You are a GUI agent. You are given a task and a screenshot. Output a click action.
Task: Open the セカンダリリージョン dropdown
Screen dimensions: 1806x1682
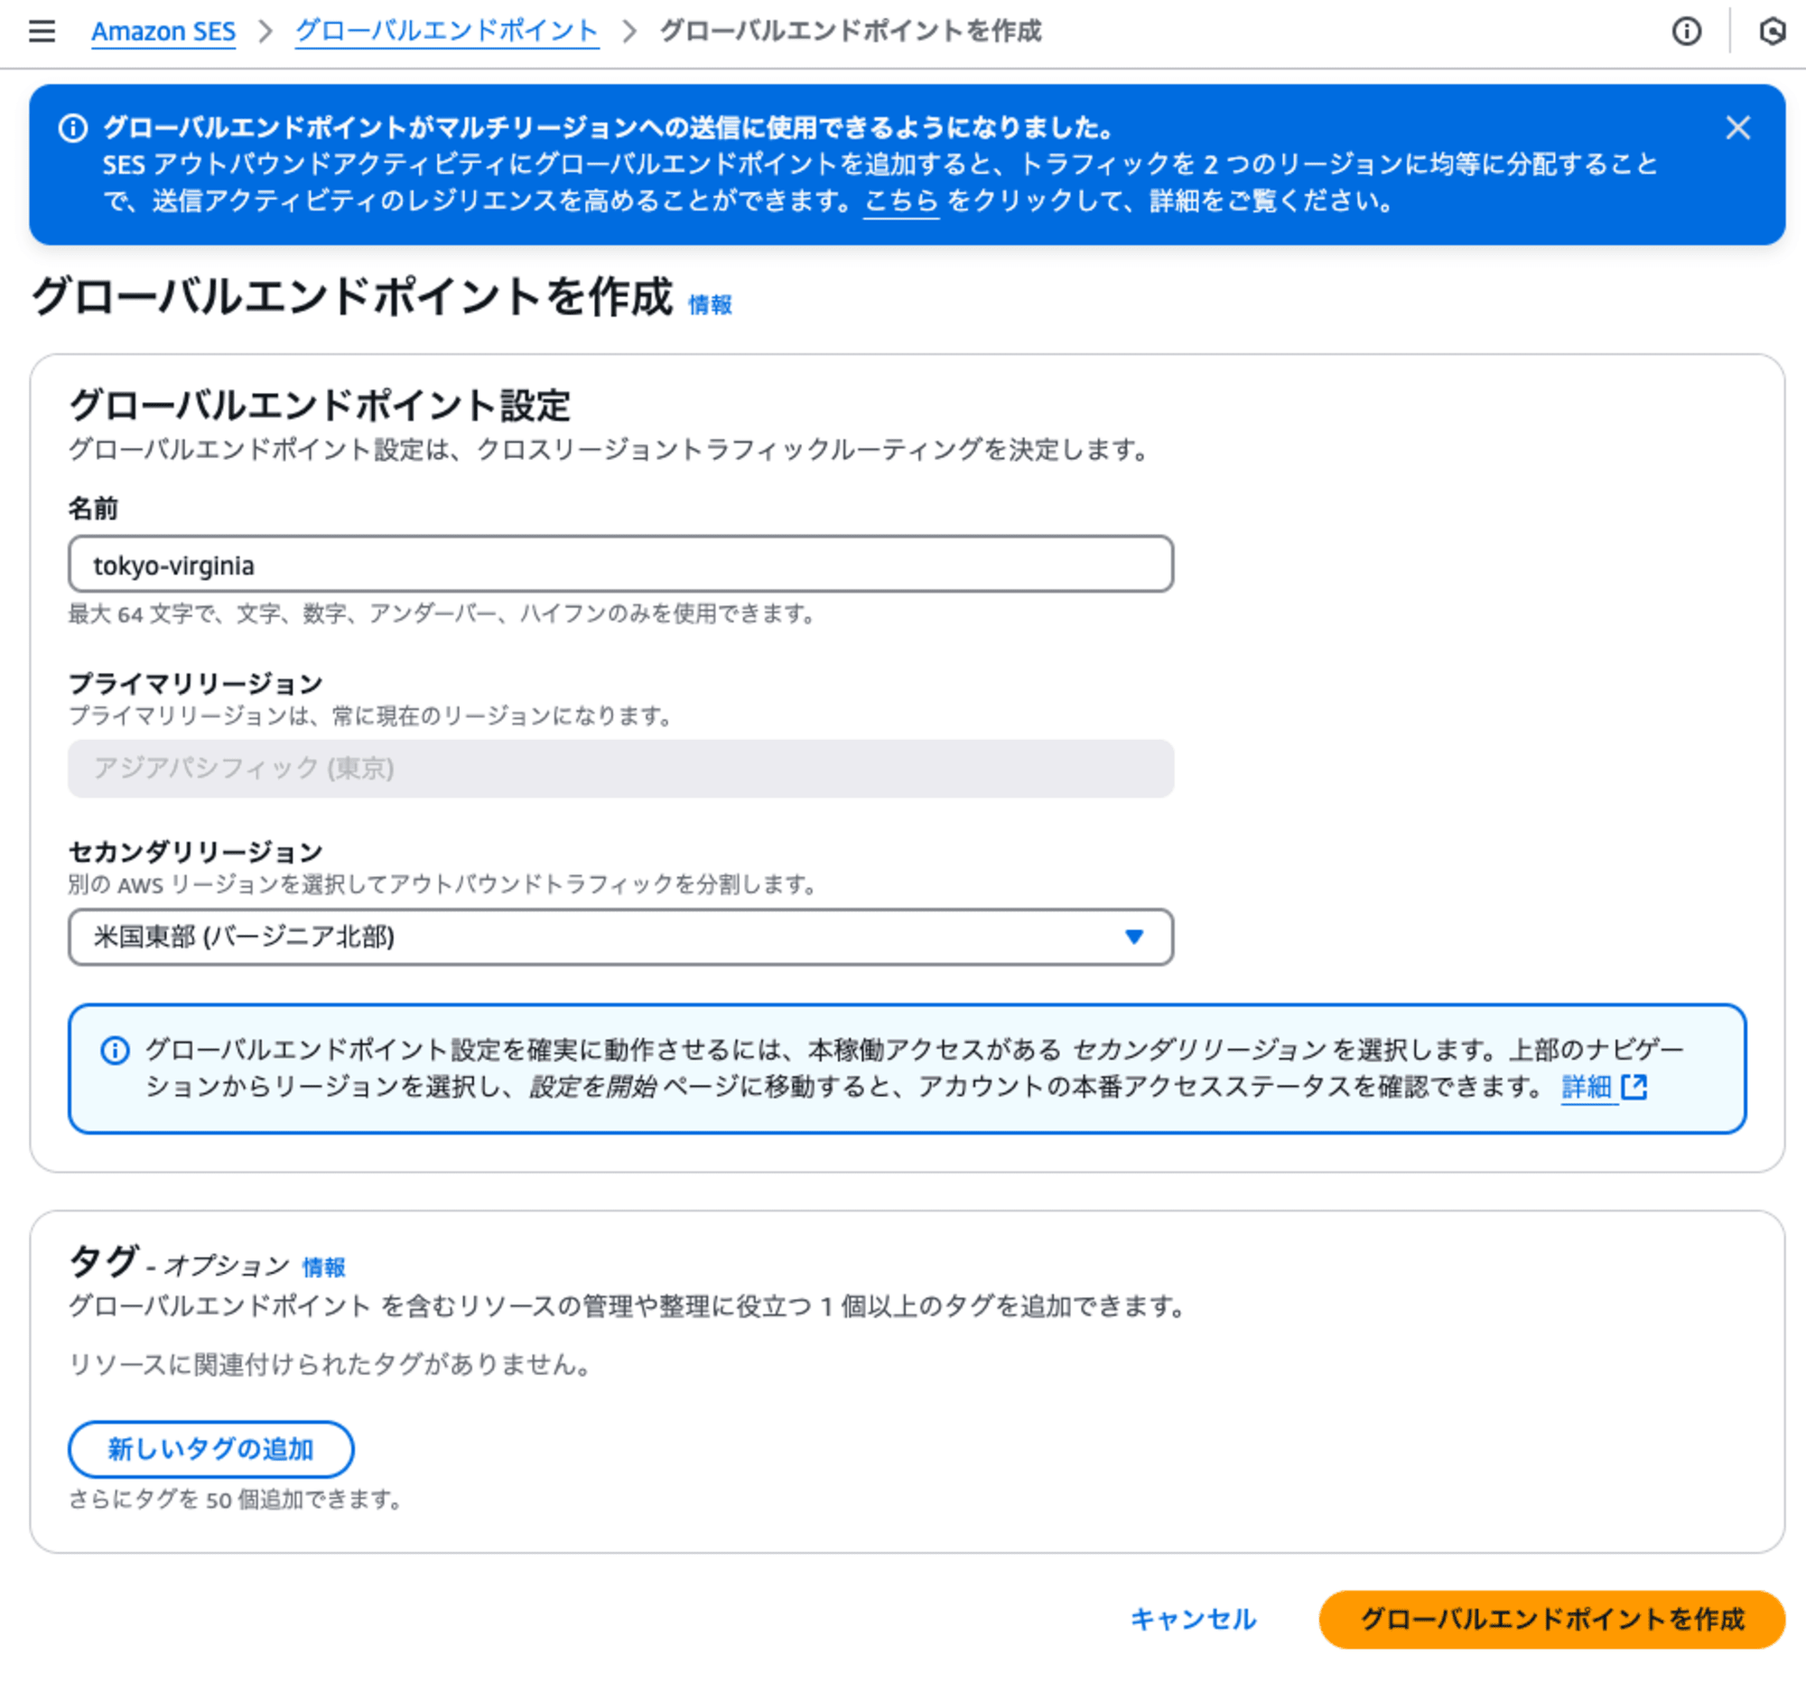(620, 936)
